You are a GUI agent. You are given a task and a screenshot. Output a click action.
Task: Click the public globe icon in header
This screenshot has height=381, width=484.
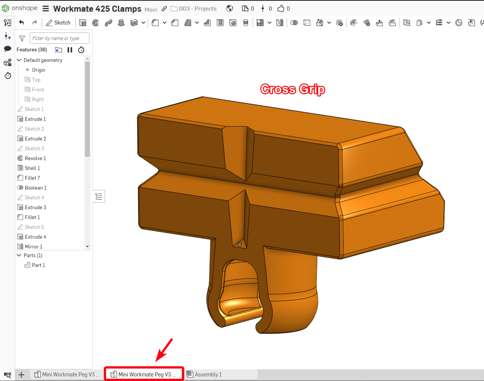tap(230, 8)
